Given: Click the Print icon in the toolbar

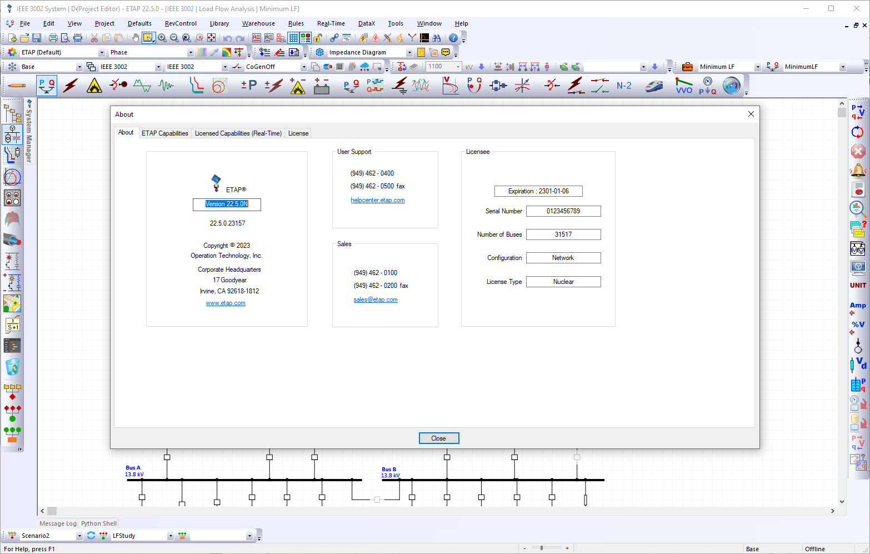Looking at the screenshot, I should 53,38.
